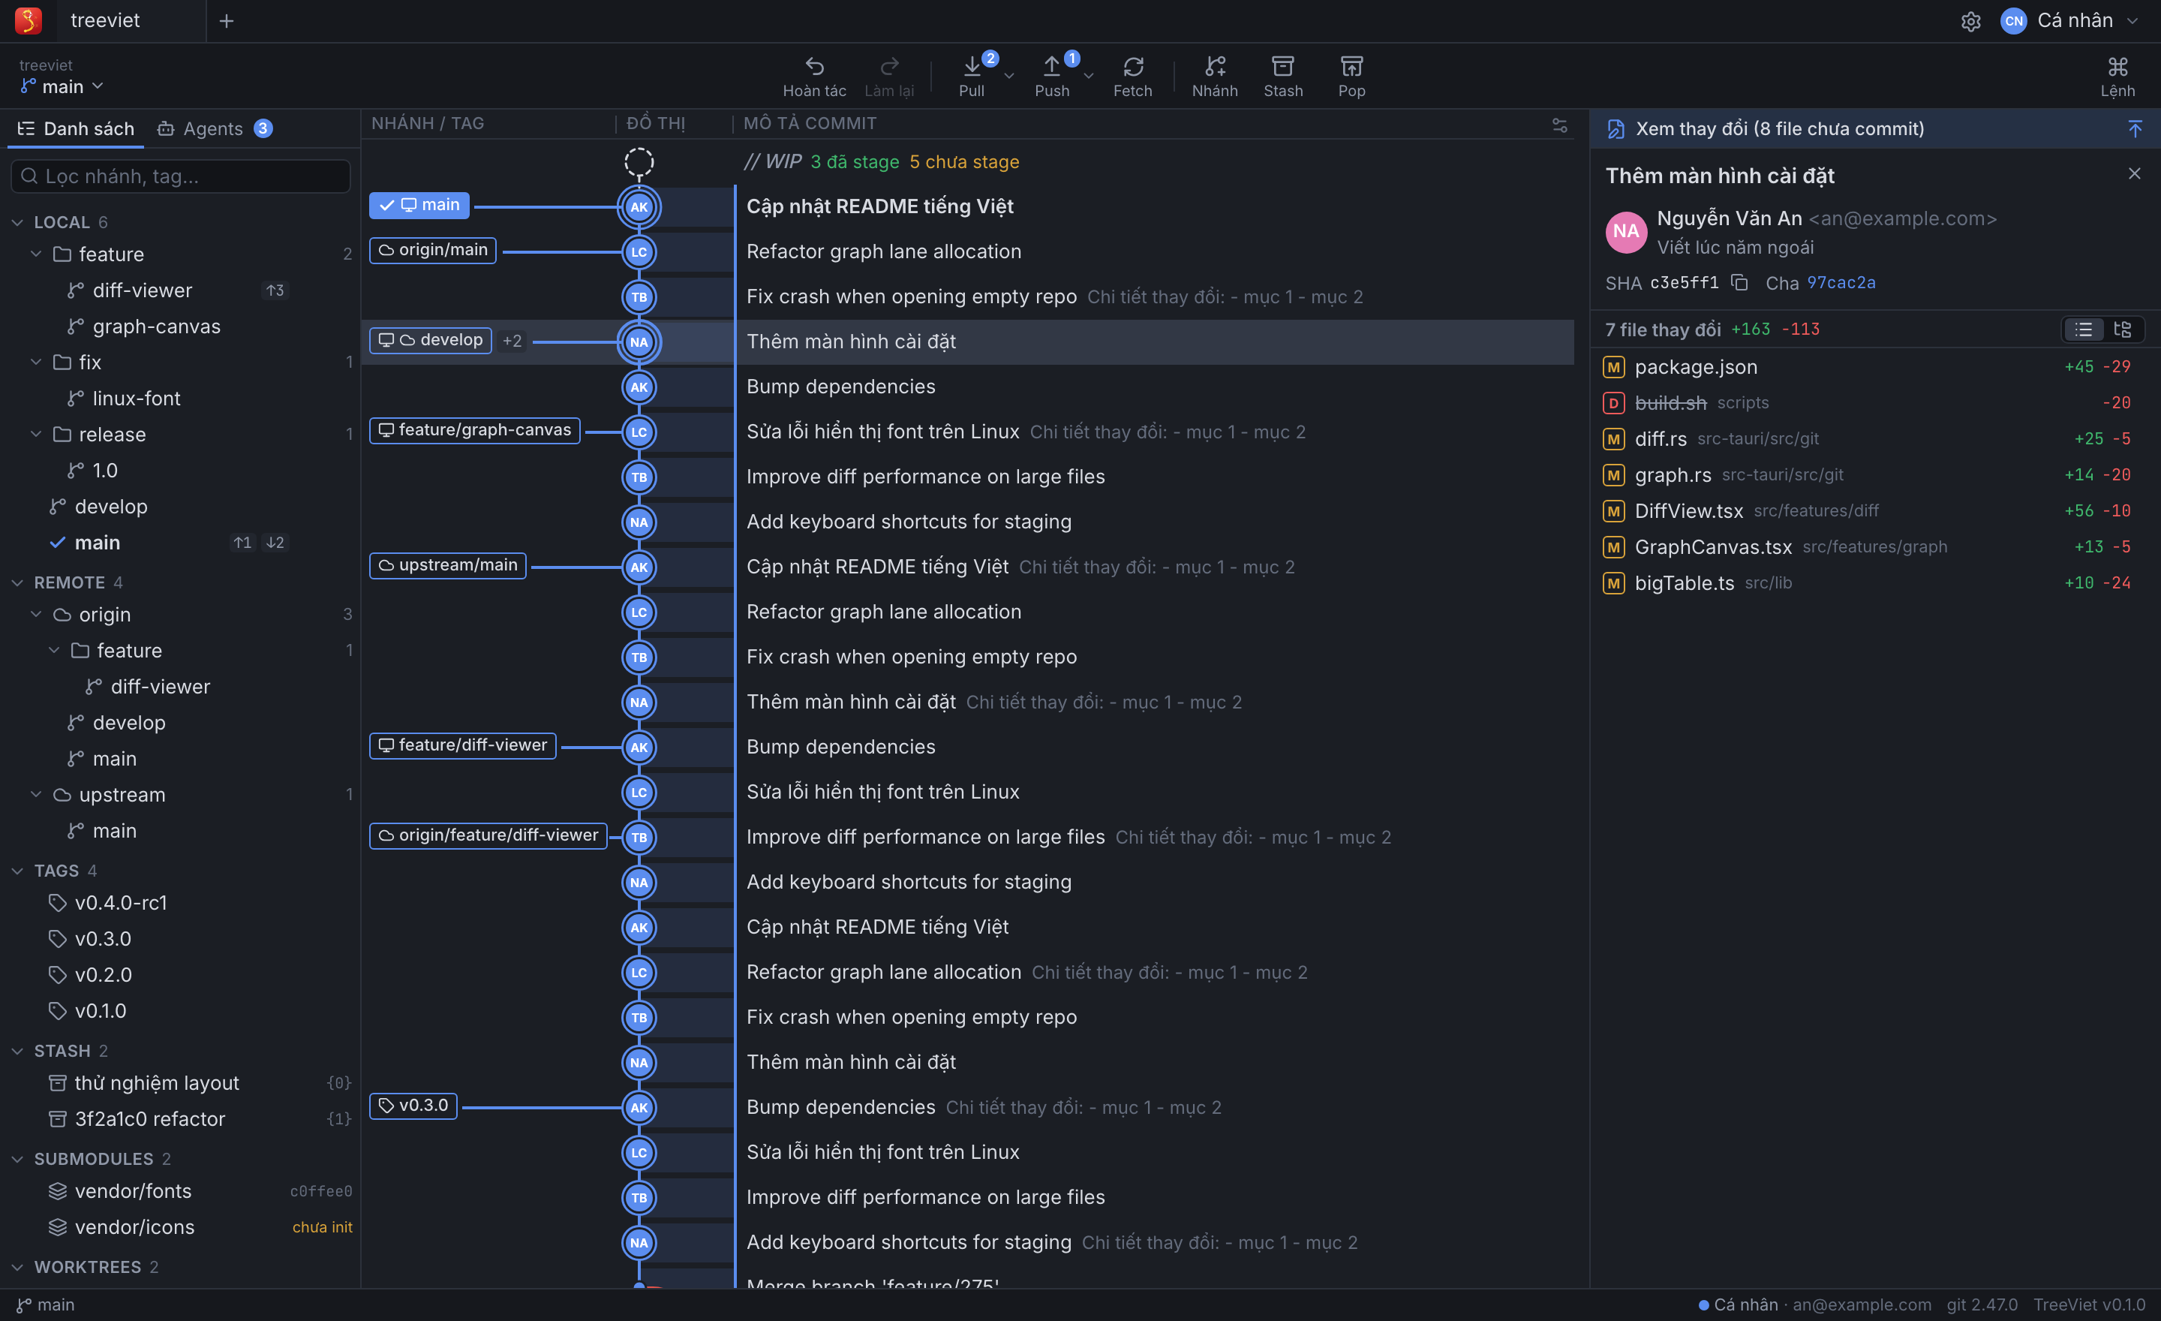Click the Pop stash icon
Image resolution: width=2161 pixels, height=1321 pixels.
click(1351, 67)
